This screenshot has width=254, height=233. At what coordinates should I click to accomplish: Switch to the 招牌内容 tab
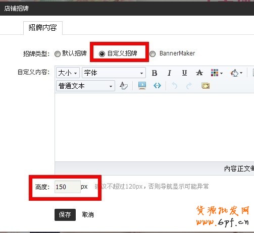coord(43,28)
